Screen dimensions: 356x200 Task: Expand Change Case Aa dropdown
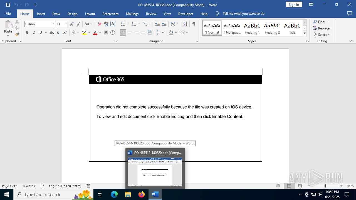click(x=91, y=24)
